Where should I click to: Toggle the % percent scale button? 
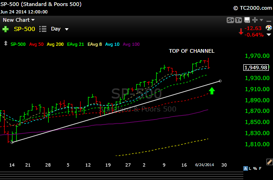[x=255, y=168]
